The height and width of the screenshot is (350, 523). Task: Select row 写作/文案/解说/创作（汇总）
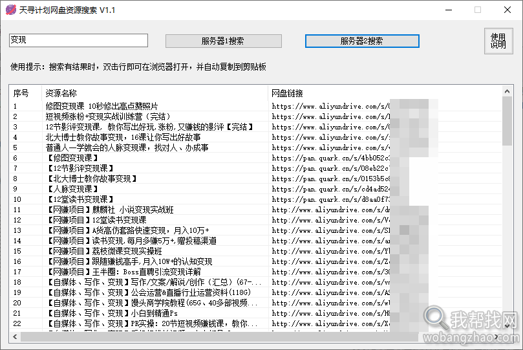pos(256,282)
